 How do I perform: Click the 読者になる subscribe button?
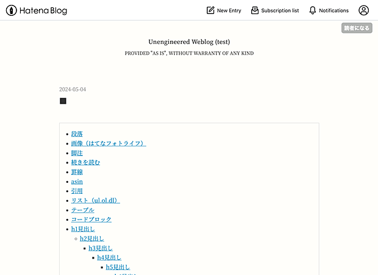pos(357,28)
